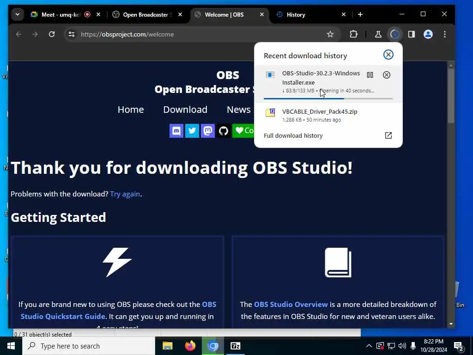Image resolution: width=473 pixels, height=355 pixels.
Task: Click the page scrollbar down arrow
Action: pyautogui.click(x=451, y=324)
